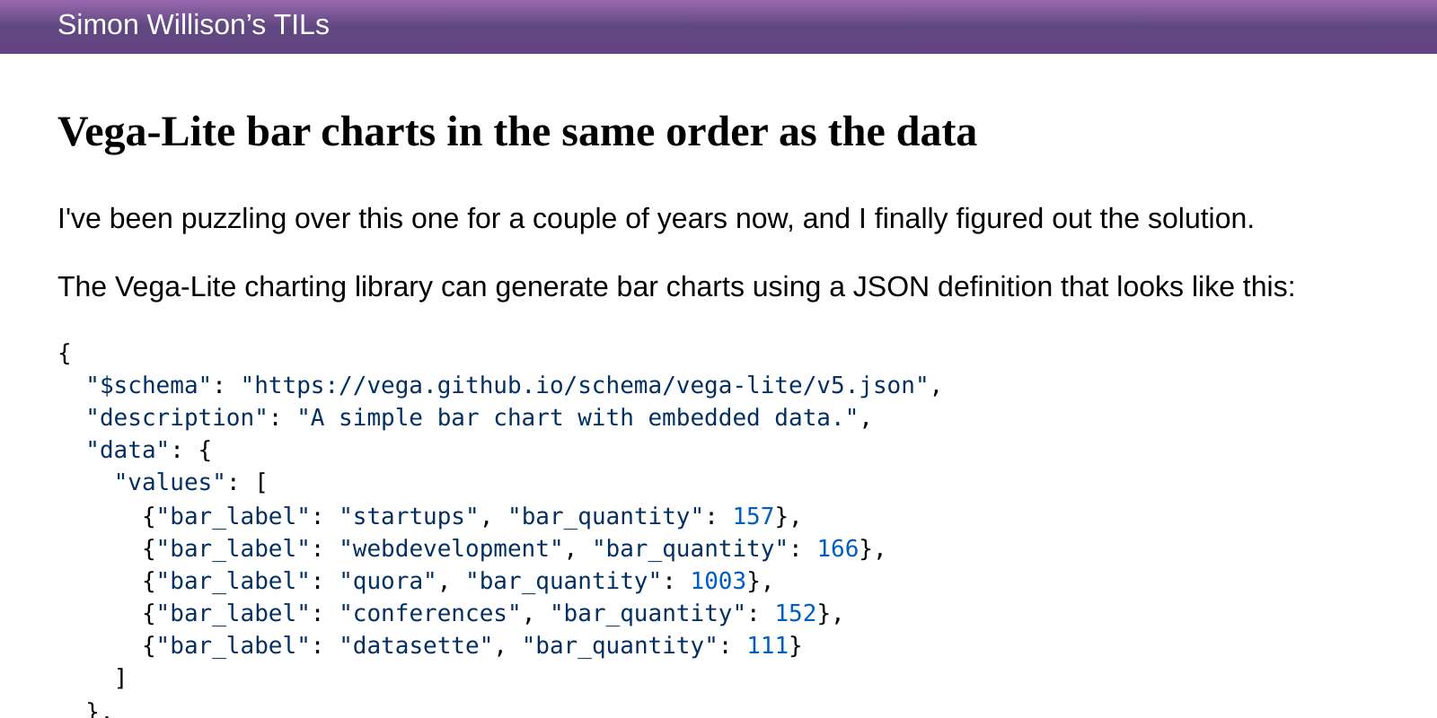
Task: Select the page heading about Vega-Lite bar charts
Action: (x=517, y=131)
